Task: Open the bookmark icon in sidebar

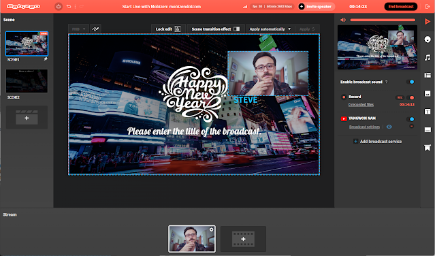Action: (x=428, y=148)
